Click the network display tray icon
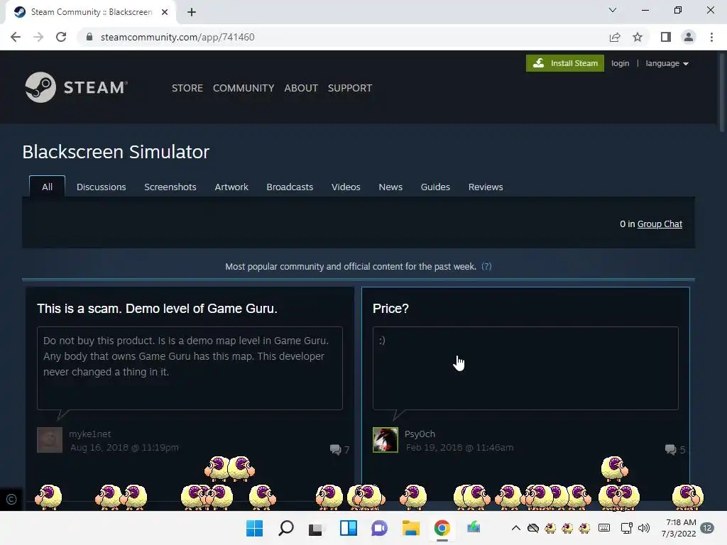 [x=626, y=528]
